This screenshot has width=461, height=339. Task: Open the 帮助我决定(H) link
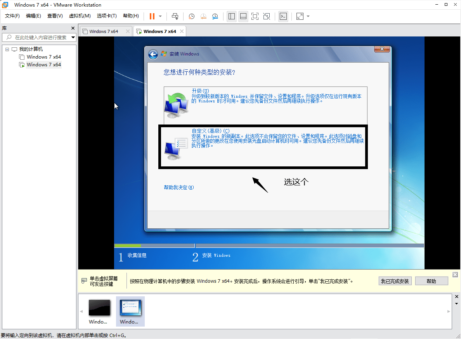[179, 187]
